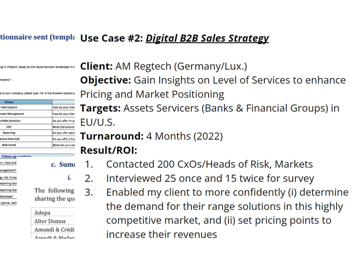The height and width of the screenshot is (267, 356).
Task: Click 'AM Regtech (Germany/Lux.)' text
Action: coord(181,66)
